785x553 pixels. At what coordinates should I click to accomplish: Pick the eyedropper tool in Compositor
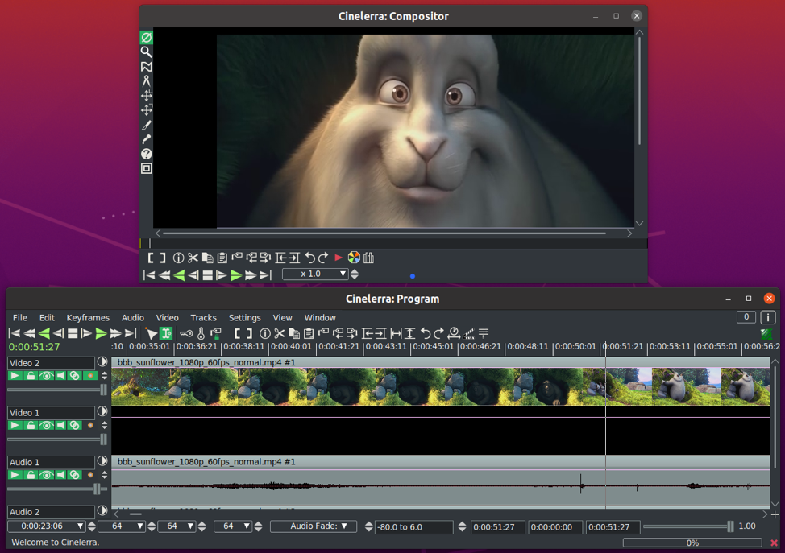146,139
